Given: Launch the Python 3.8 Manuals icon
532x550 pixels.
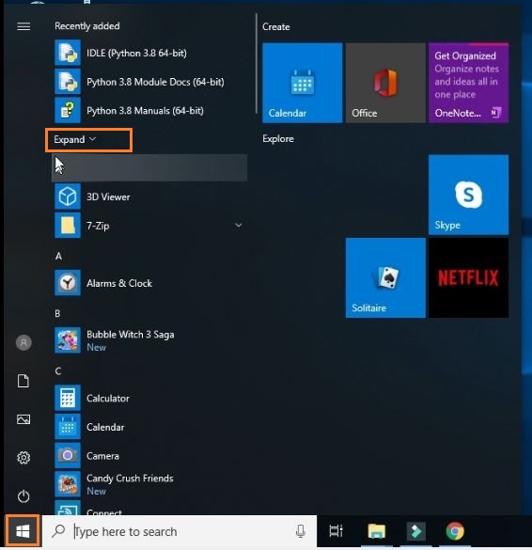Looking at the screenshot, I should coord(68,111).
